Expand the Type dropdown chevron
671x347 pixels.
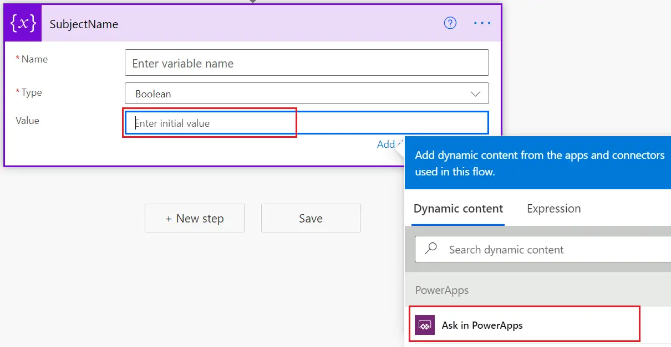pos(475,94)
